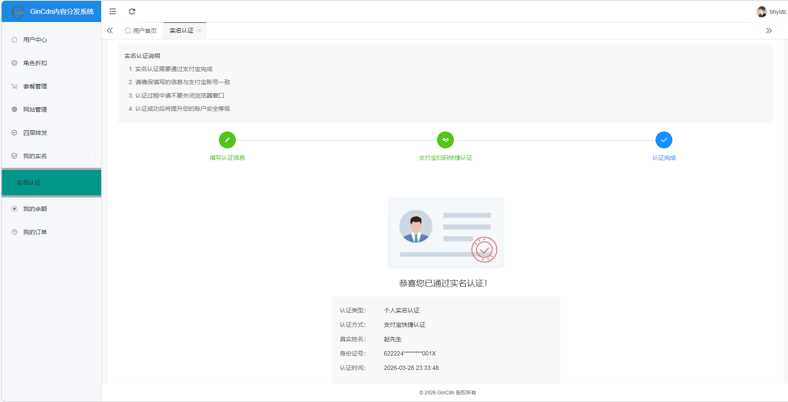The image size is (788, 402).
Task: Collapse the sidebar navigation menu
Action: (112, 11)
